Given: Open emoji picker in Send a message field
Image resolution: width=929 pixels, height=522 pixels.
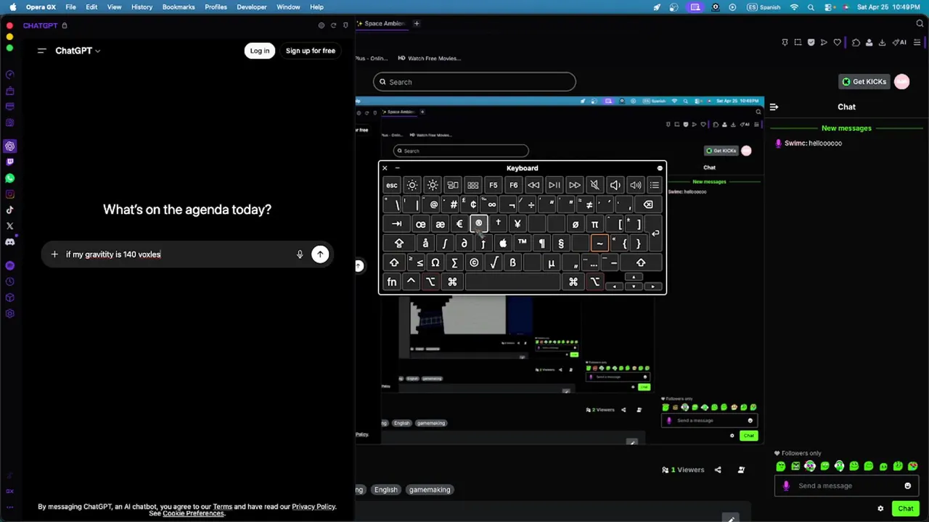Looking at the screenshot, I should pos(907,486).
